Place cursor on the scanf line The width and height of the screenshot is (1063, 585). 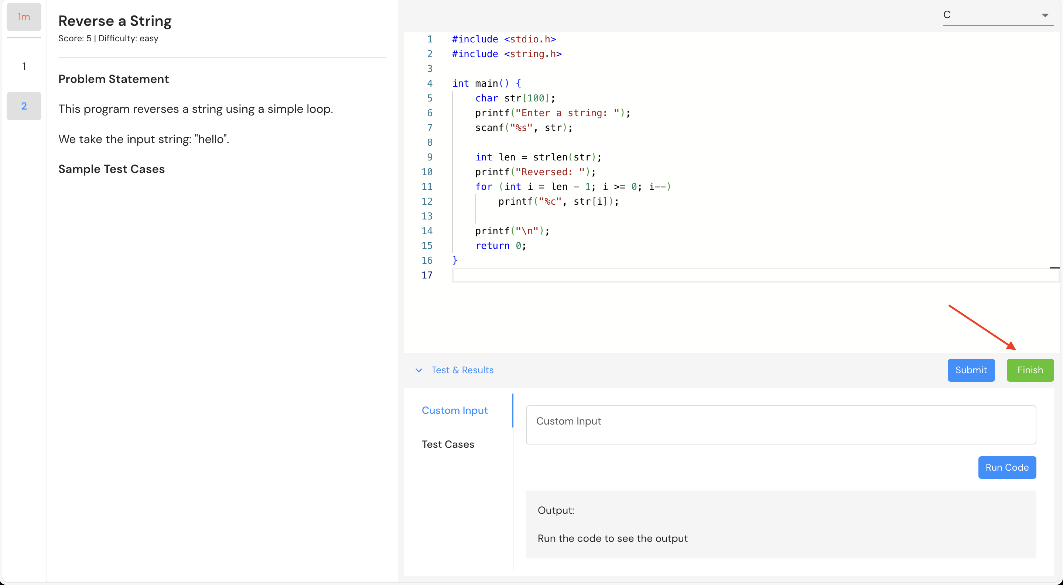click(x=524, y=128)
